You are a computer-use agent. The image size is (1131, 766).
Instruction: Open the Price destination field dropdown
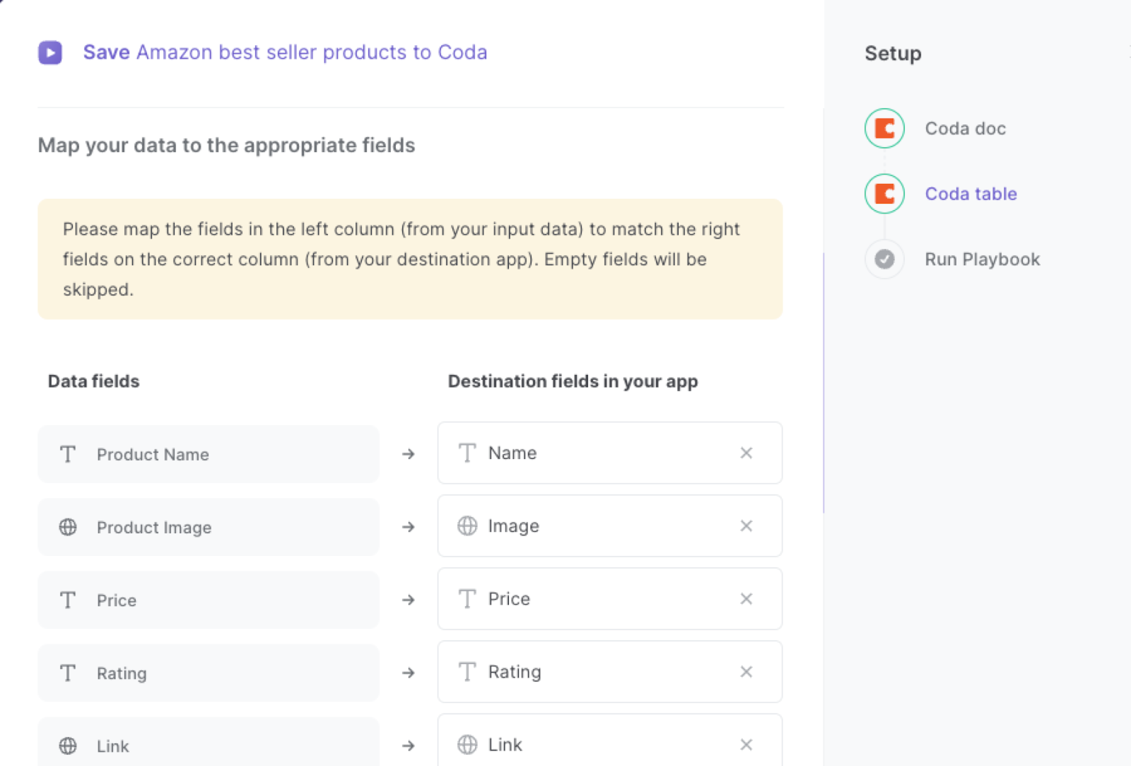point(609,598)
